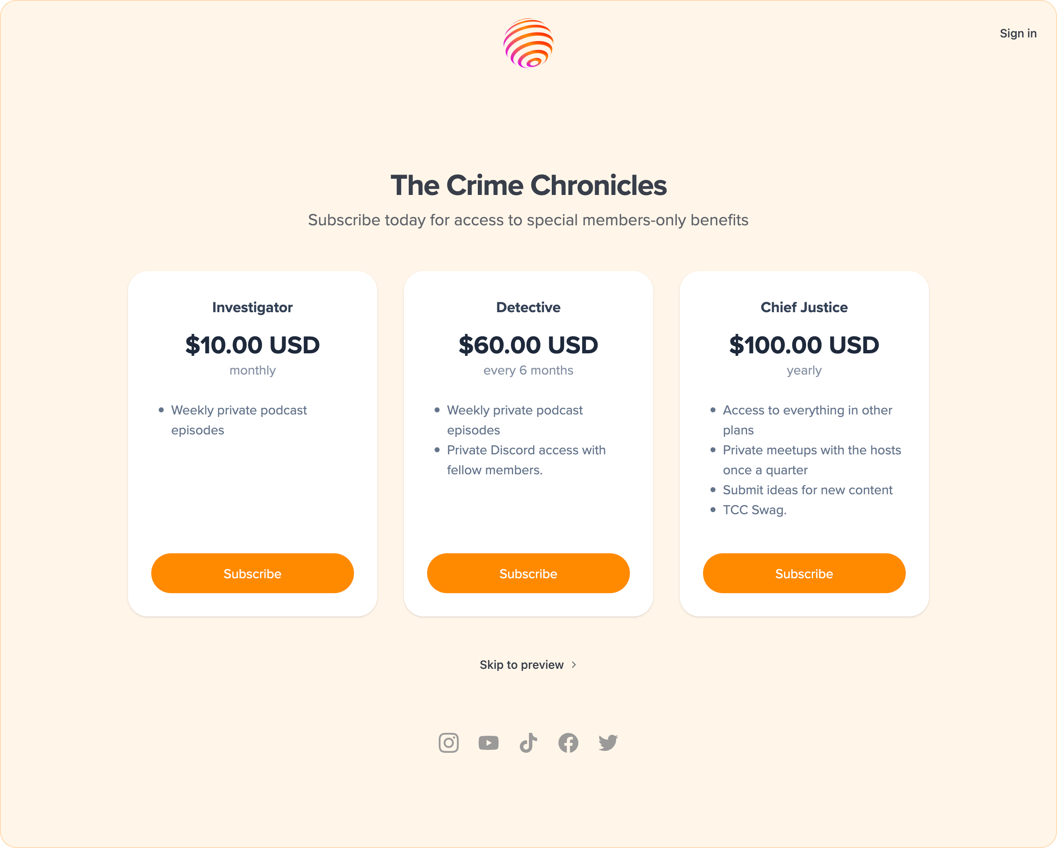
Task: Subscribe to the Chief Justice plan
Action: [804, 573]
